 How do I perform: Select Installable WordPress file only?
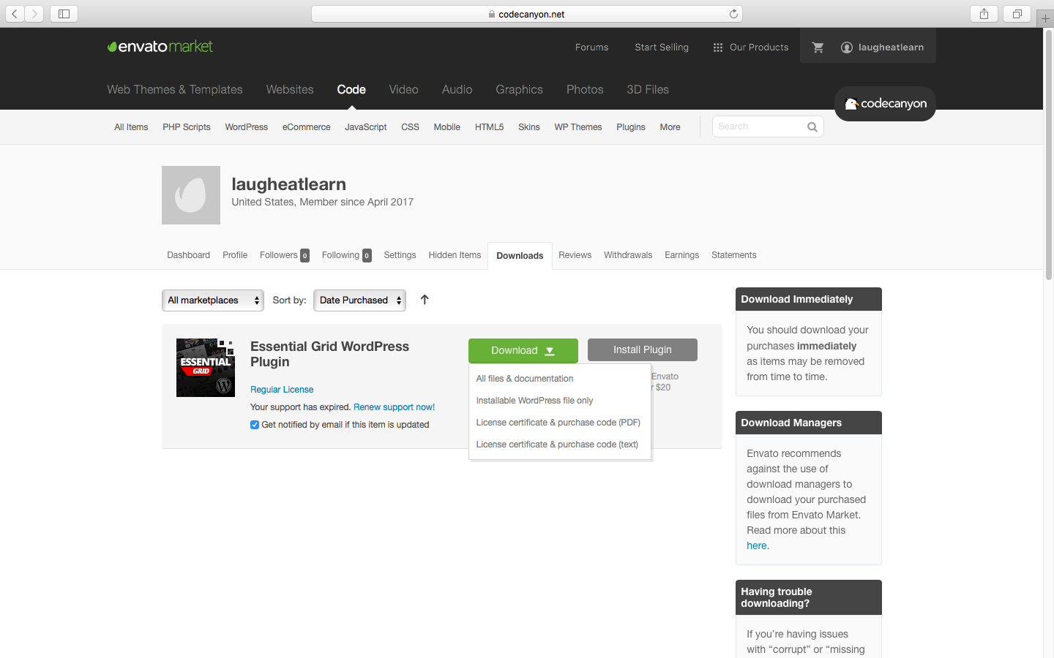click(534, 401)
